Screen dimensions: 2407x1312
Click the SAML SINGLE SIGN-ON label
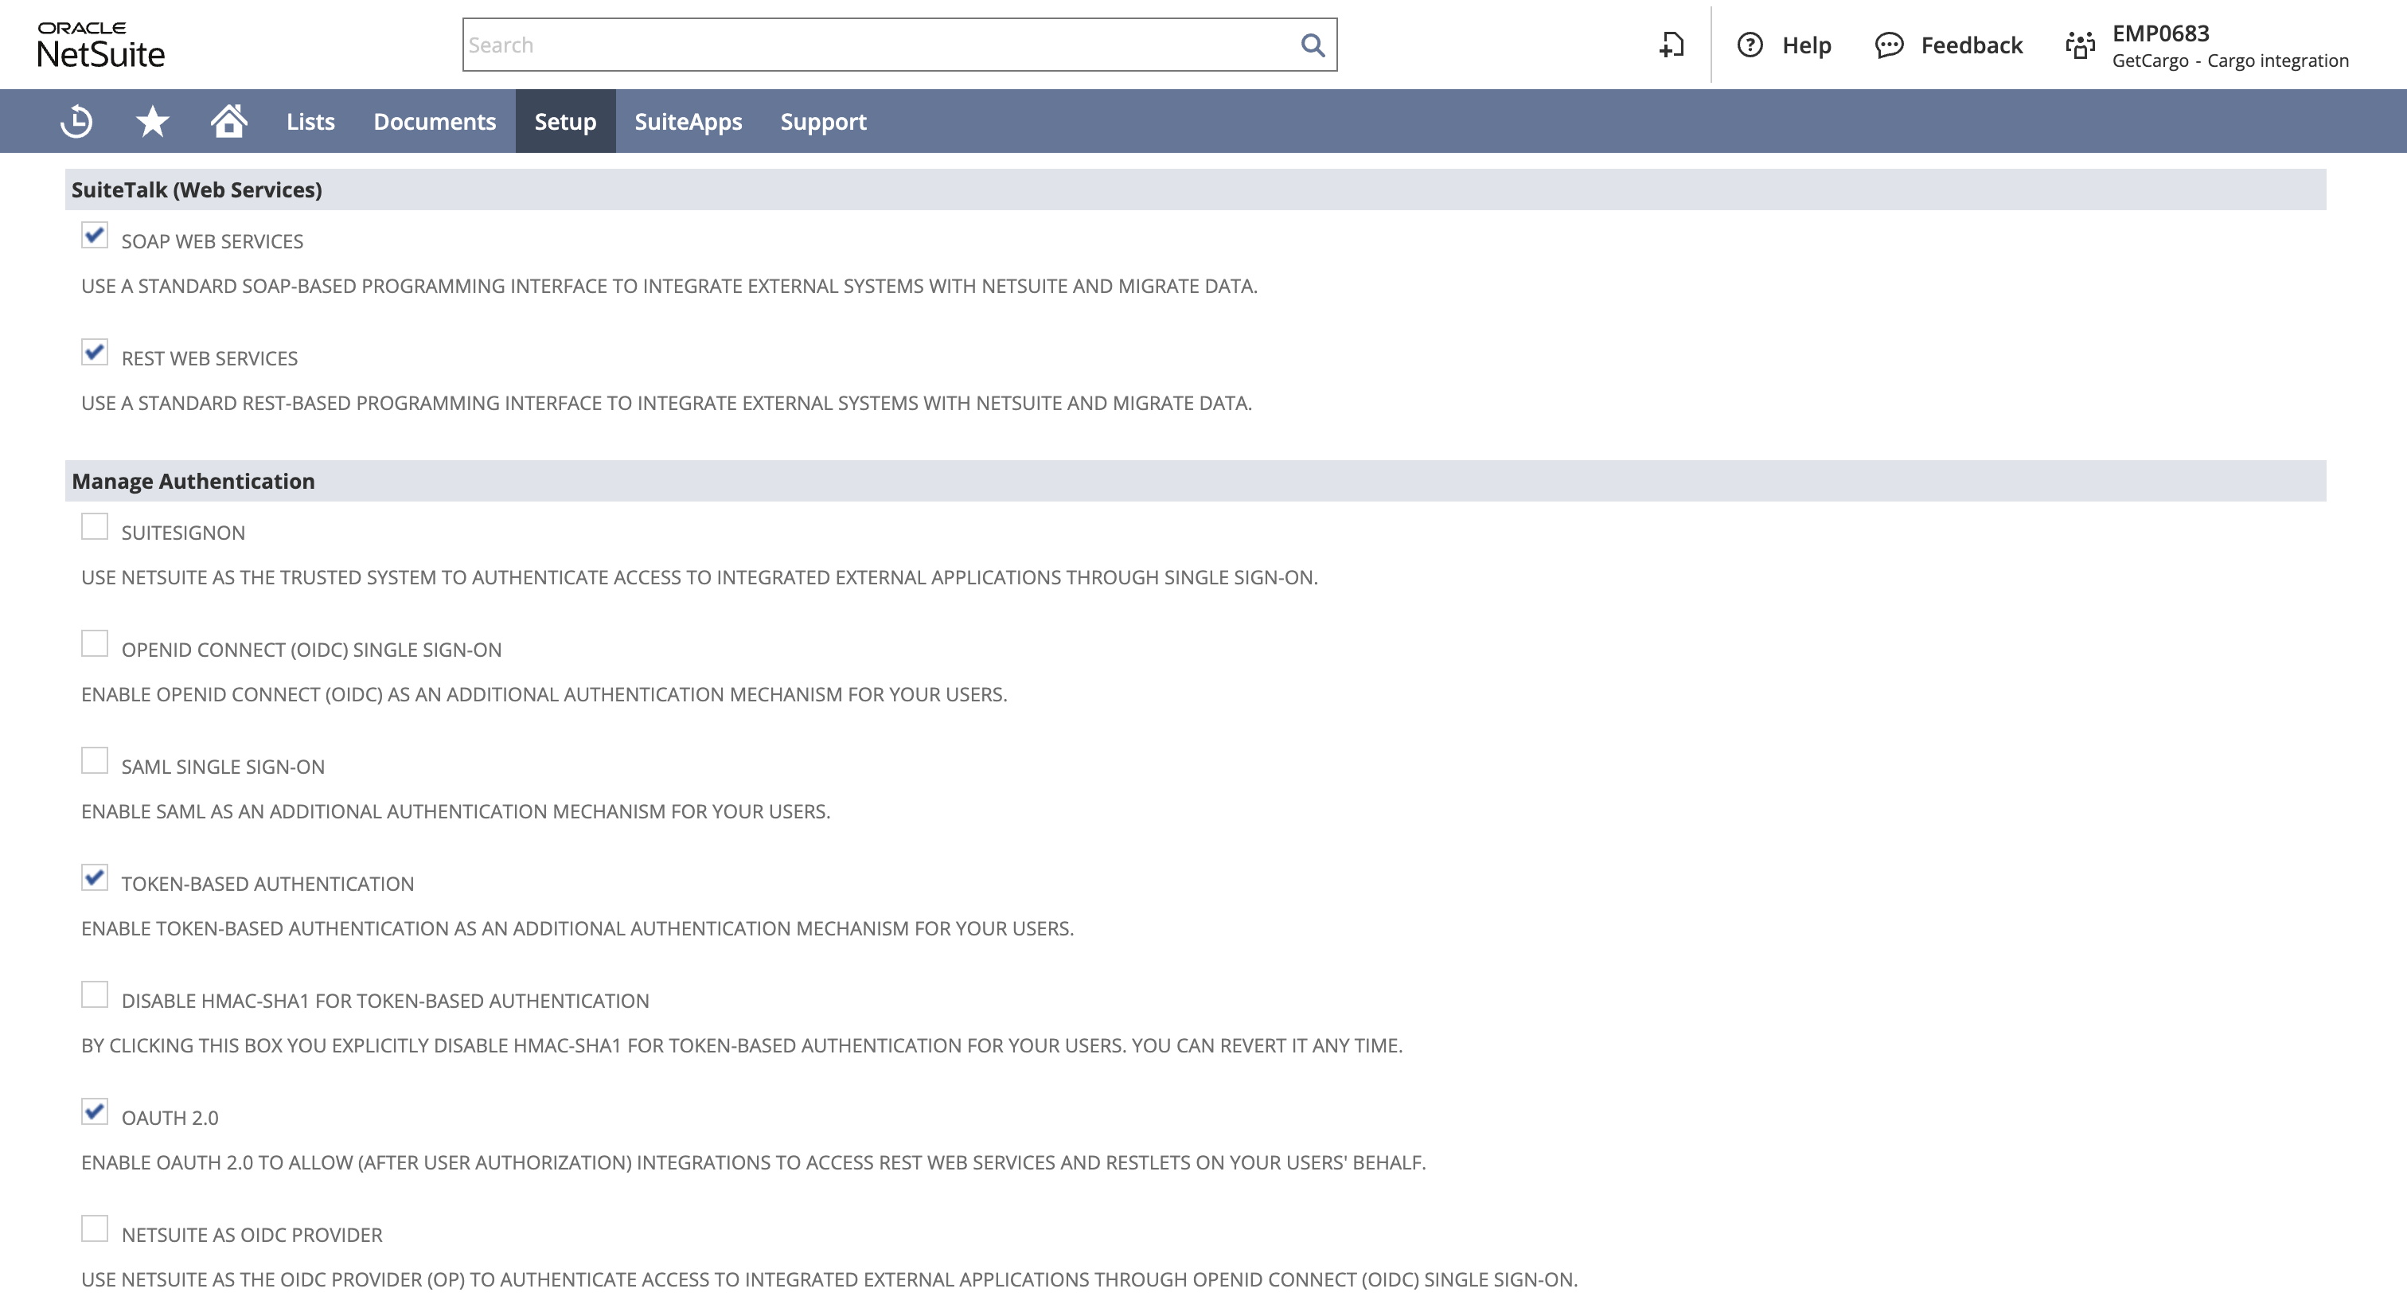(224, 767)
